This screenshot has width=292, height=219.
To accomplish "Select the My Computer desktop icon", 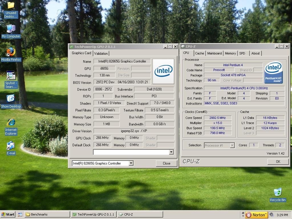I will point(11,29).
